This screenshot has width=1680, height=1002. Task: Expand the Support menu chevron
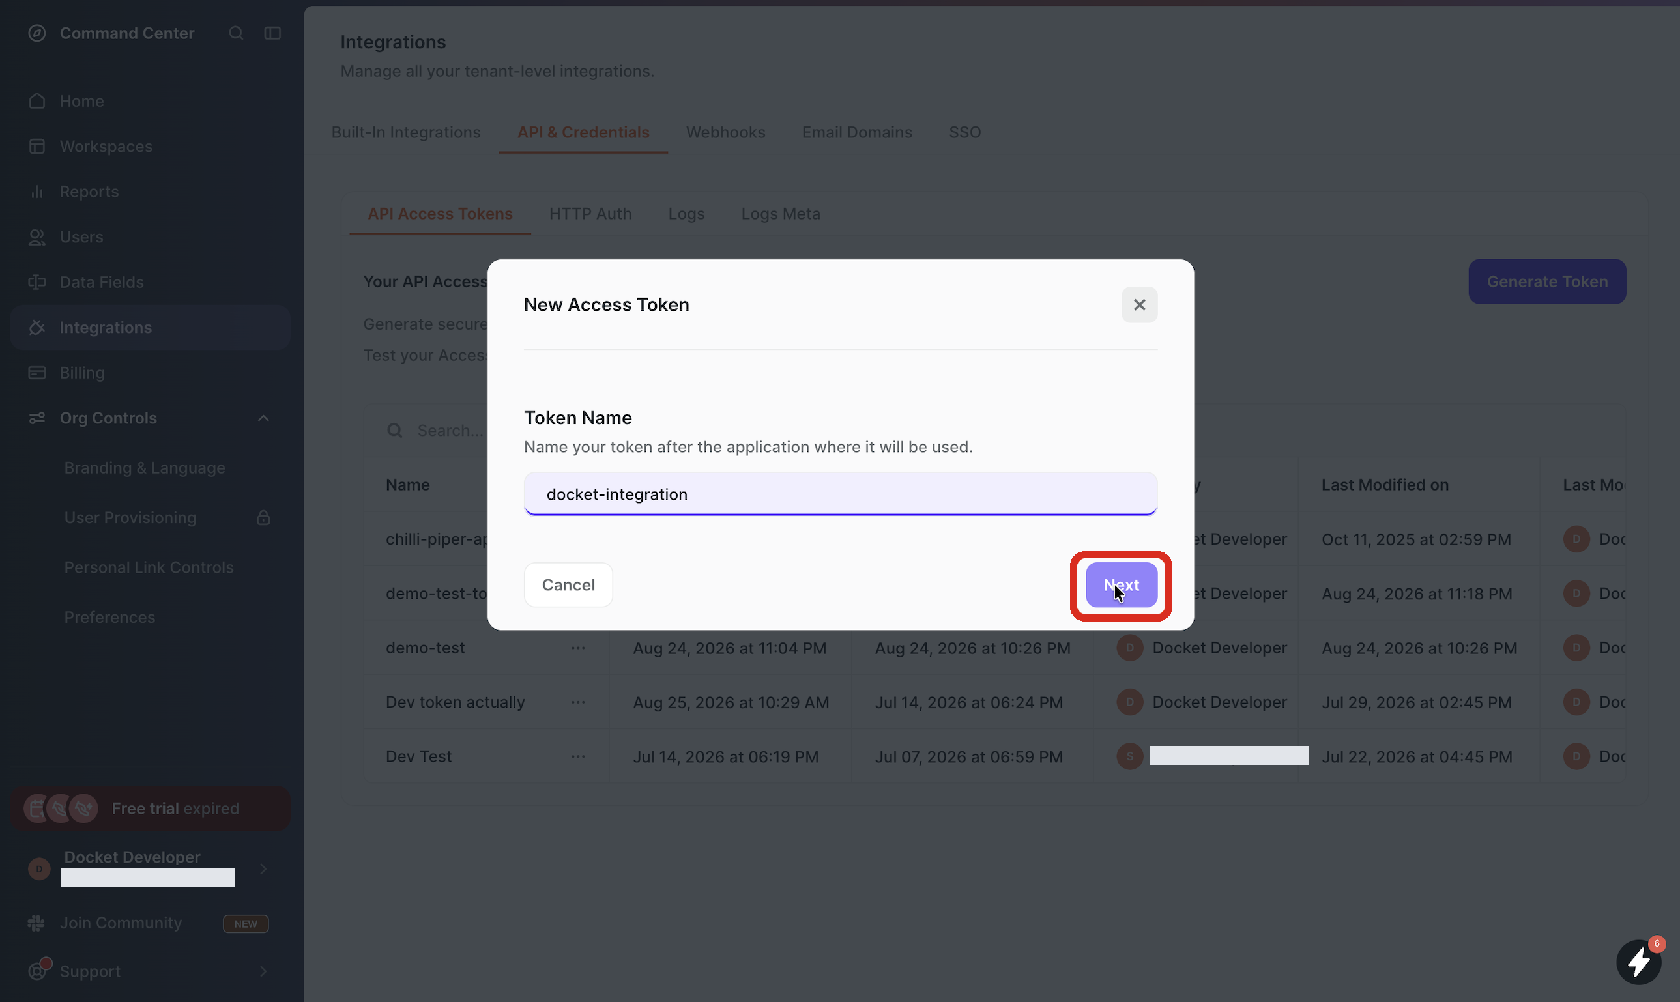(263, 971)
